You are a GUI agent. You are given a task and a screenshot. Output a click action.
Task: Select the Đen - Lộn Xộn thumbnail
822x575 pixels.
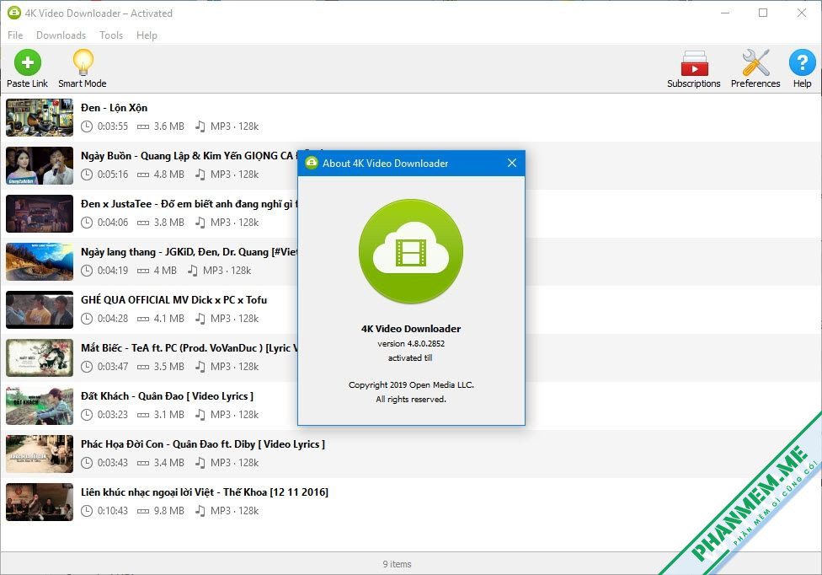(x=40, y=117)
